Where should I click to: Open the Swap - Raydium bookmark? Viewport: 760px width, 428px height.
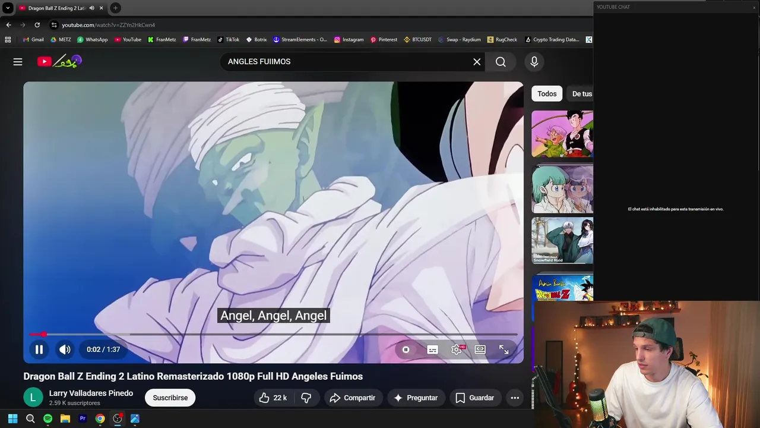[459, 40]
